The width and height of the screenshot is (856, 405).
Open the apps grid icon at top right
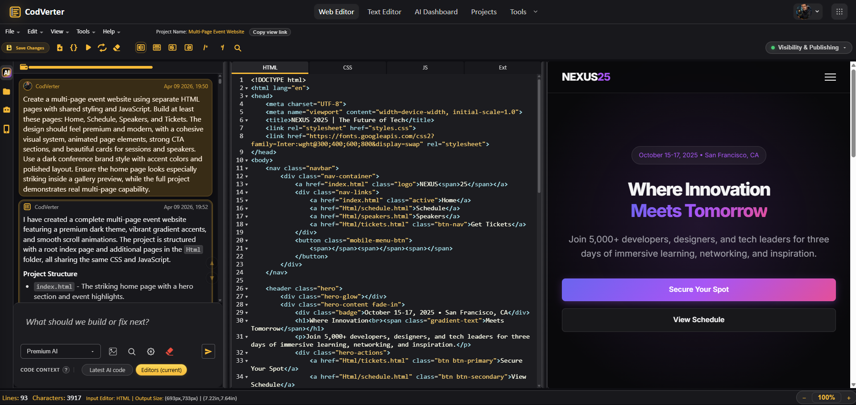839,12
